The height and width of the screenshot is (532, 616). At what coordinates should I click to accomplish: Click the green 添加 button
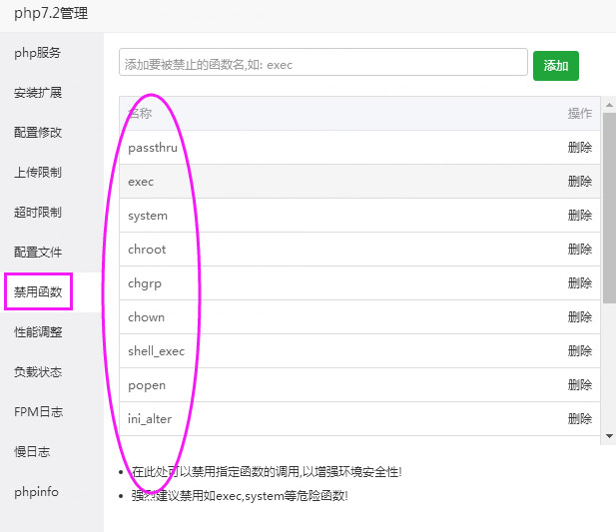pos(555,66)
